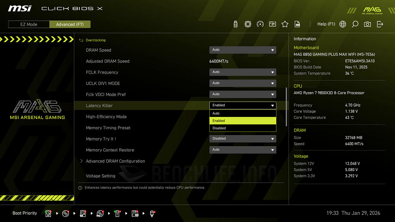Open the CPU chip icon in the toolbar

tap(248, 24)
